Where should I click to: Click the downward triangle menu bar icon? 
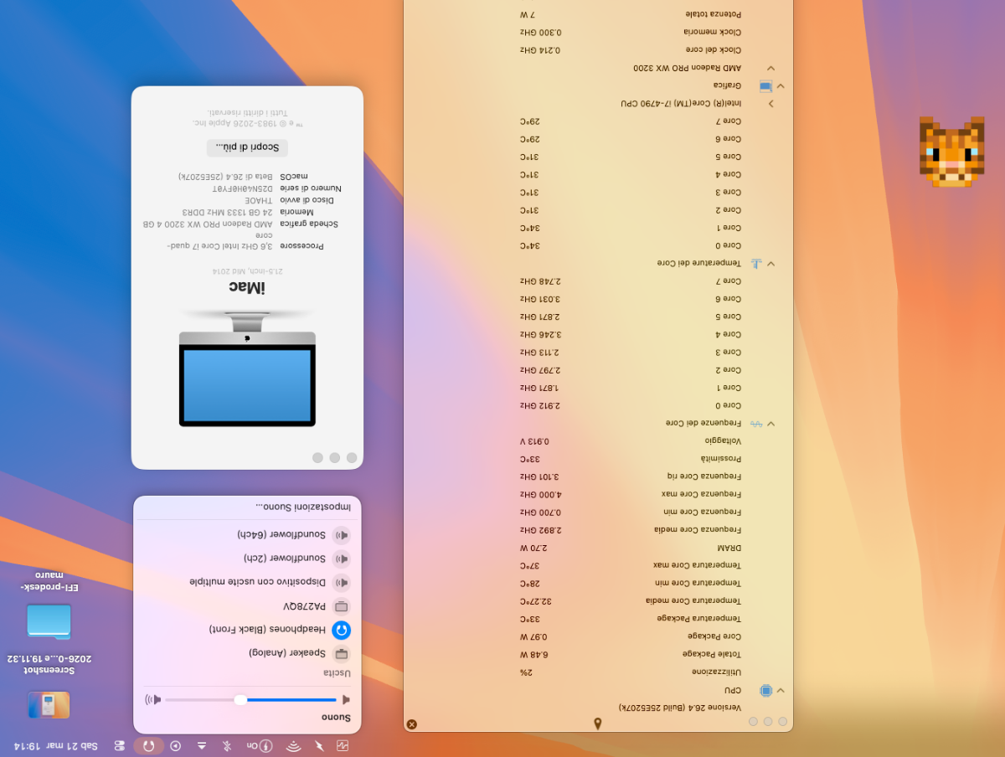pyautogui.click(x=202, y=745)
